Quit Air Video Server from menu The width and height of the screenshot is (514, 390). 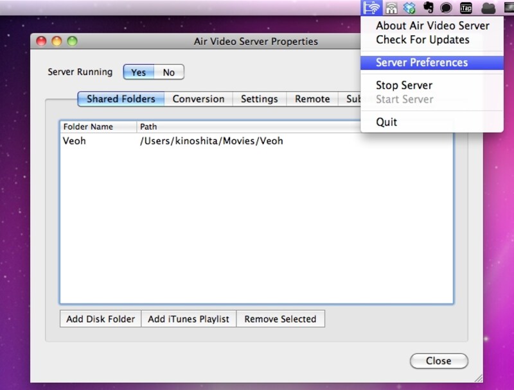point(432,122)
